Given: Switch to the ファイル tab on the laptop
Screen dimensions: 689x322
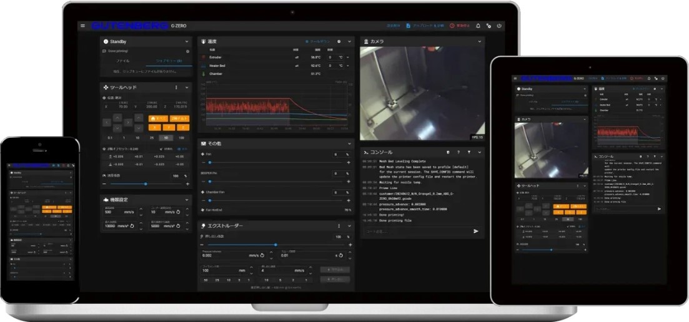Looking at the screenshot, I should click(x=123, y=61).
